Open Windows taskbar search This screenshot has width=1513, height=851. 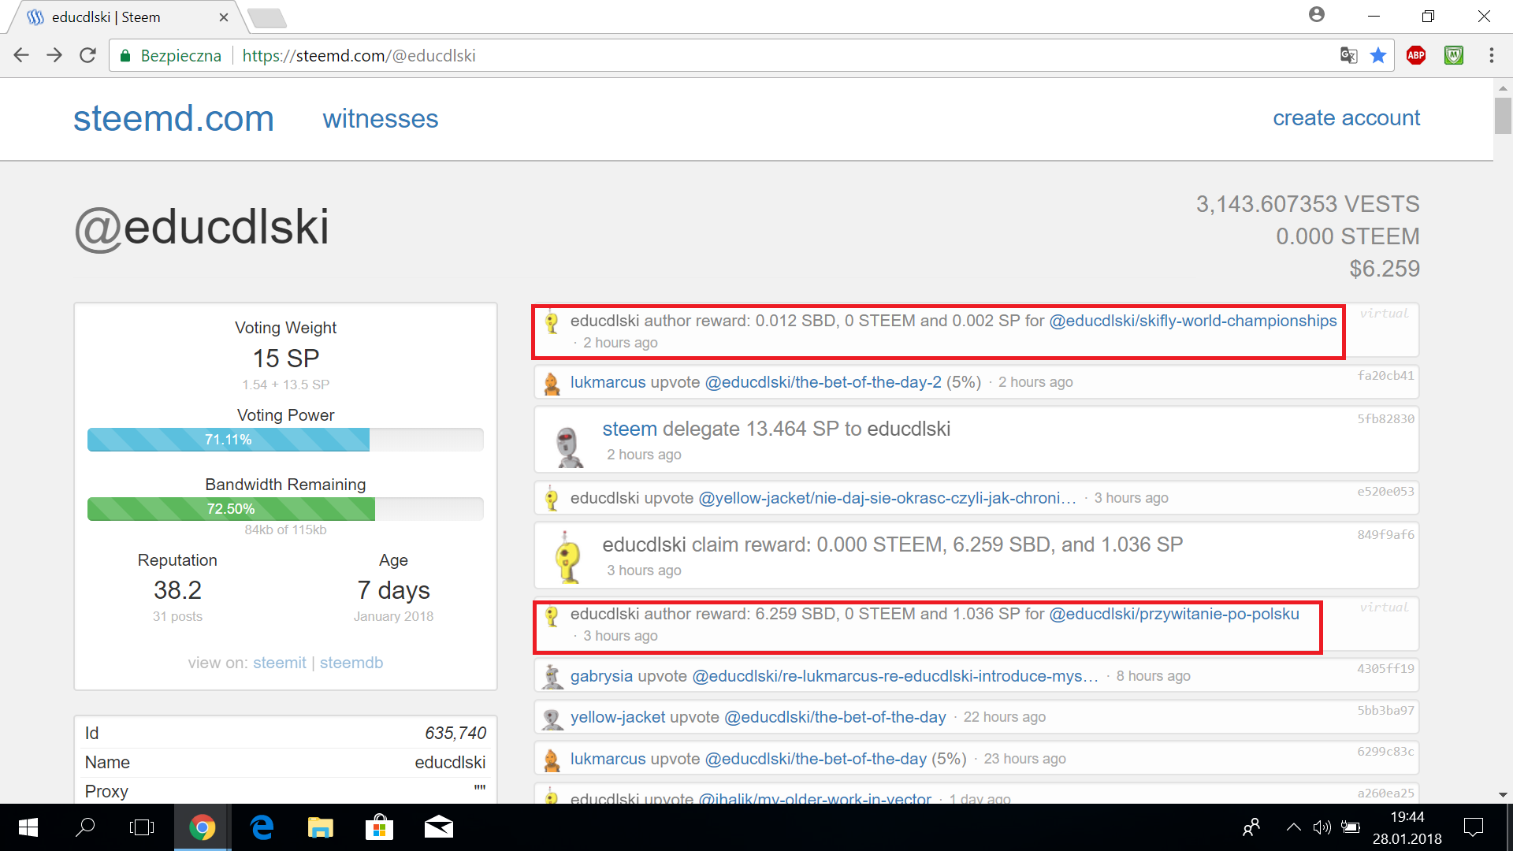coord(85,827)
